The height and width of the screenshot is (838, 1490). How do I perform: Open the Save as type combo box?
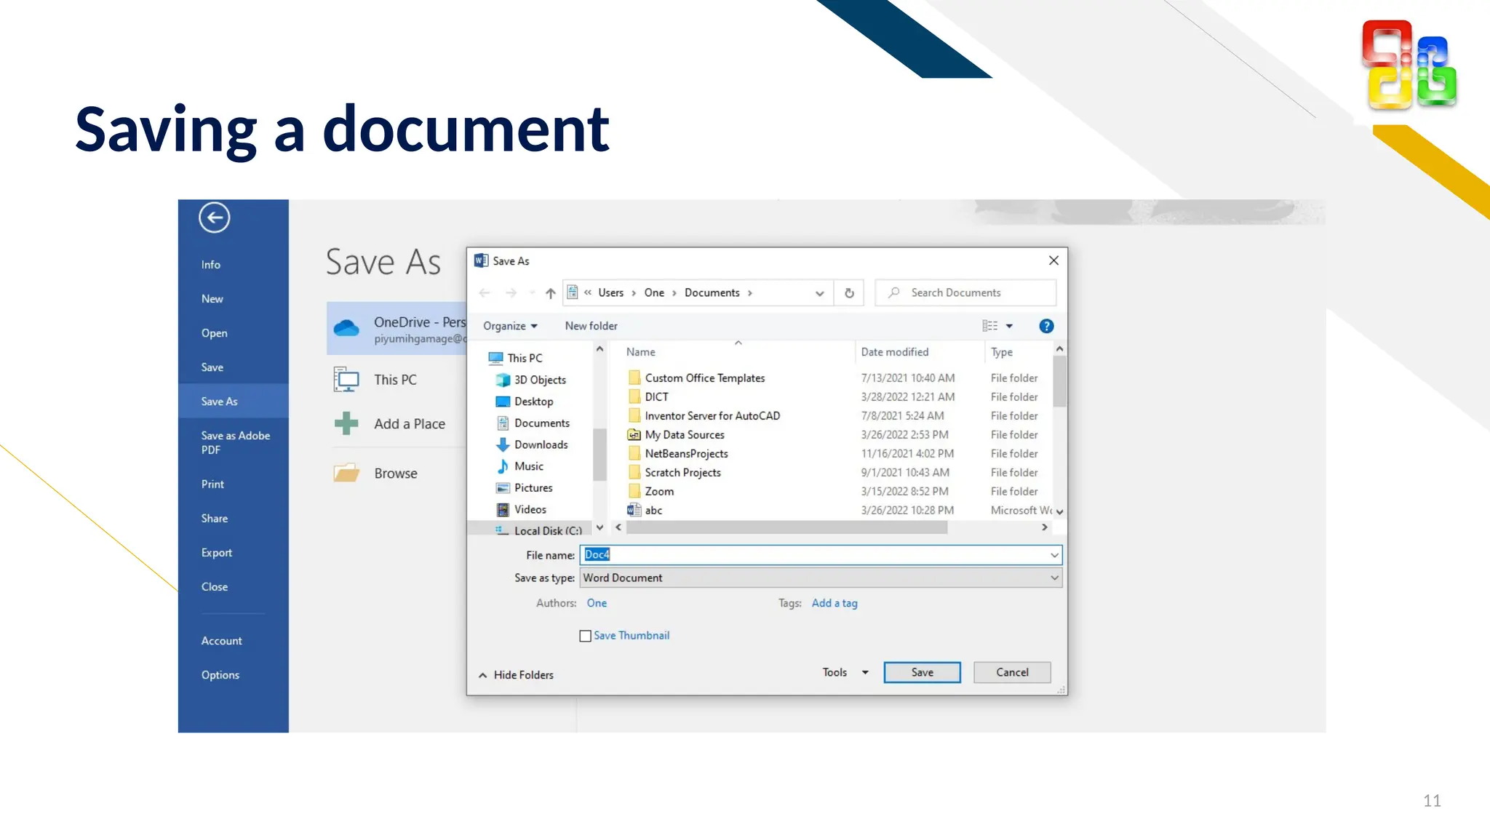821,578
